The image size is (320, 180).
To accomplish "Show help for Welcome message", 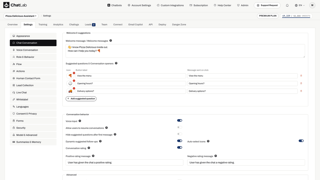I will 111,41.
